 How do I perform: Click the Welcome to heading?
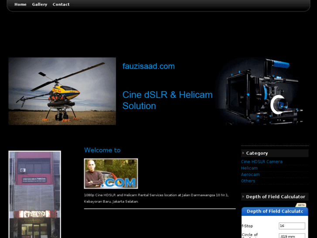click(102, 150)
